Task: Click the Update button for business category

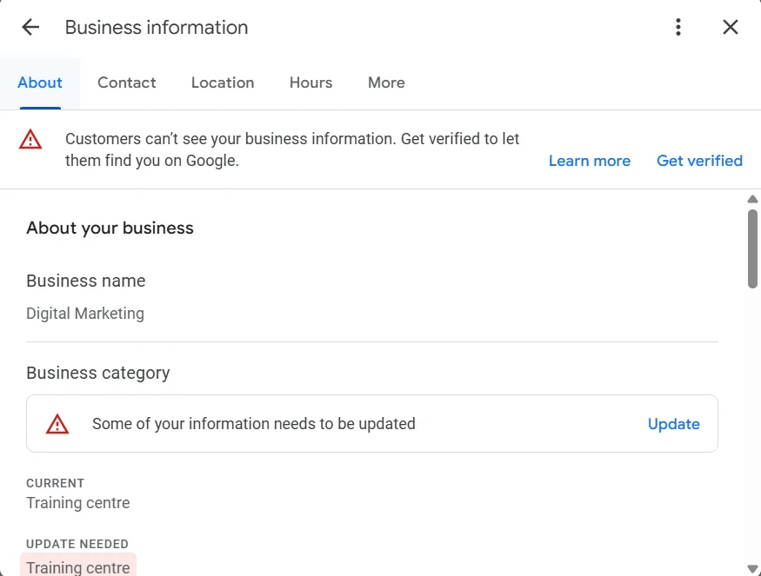Action: [x=673, y=423]
